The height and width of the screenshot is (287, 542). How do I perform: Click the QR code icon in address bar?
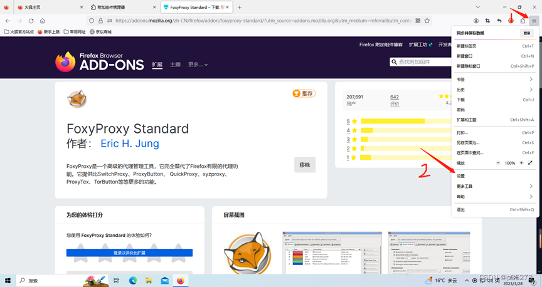pos(418,21)
